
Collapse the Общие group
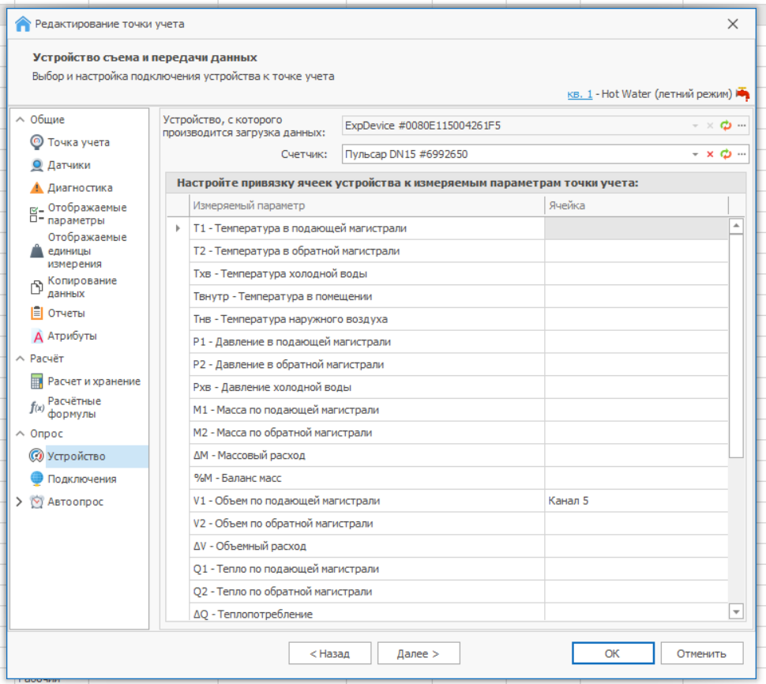(x=20, y=120)
